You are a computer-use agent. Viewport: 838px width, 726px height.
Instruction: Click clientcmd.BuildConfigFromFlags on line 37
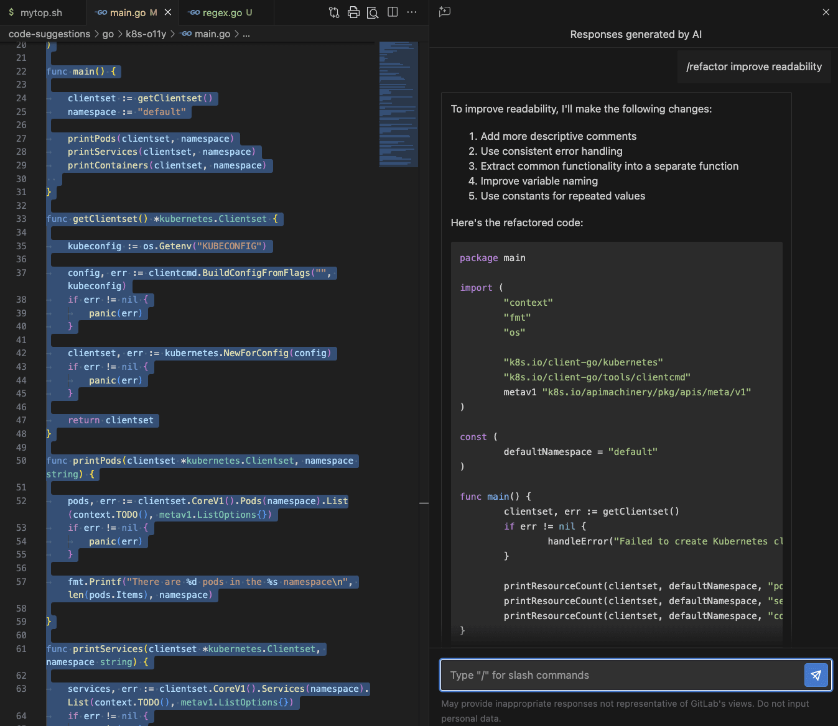tap(230, 273)
